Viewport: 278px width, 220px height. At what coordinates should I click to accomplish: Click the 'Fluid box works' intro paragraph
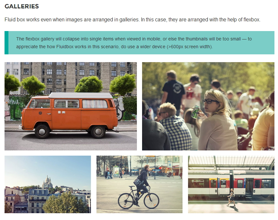click(132, 19)
